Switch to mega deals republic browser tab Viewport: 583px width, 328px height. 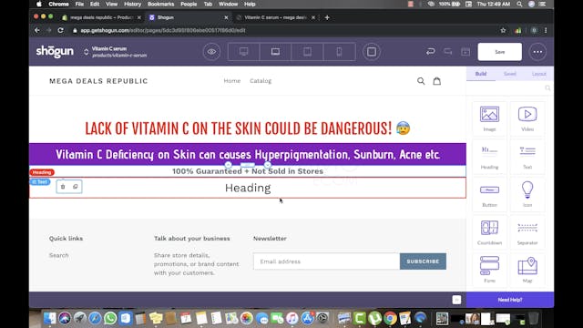coord(101,17)
